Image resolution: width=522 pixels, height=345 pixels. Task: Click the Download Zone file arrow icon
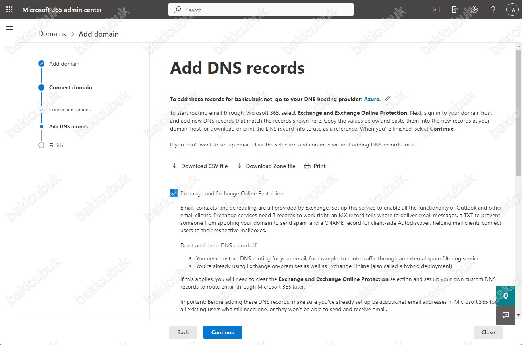tap(240, 166)
